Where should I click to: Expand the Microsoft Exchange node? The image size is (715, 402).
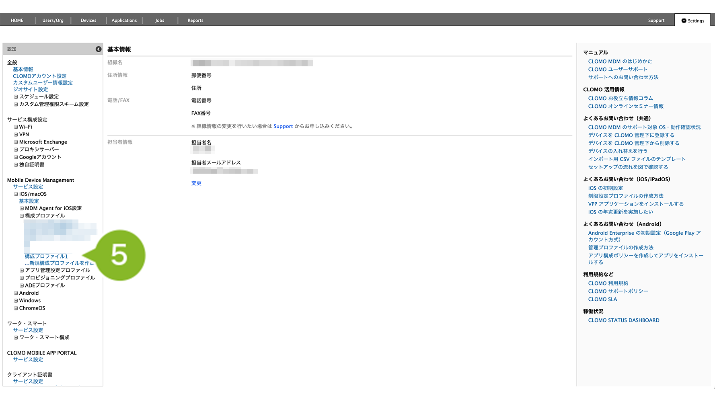[x=16, y=142]
